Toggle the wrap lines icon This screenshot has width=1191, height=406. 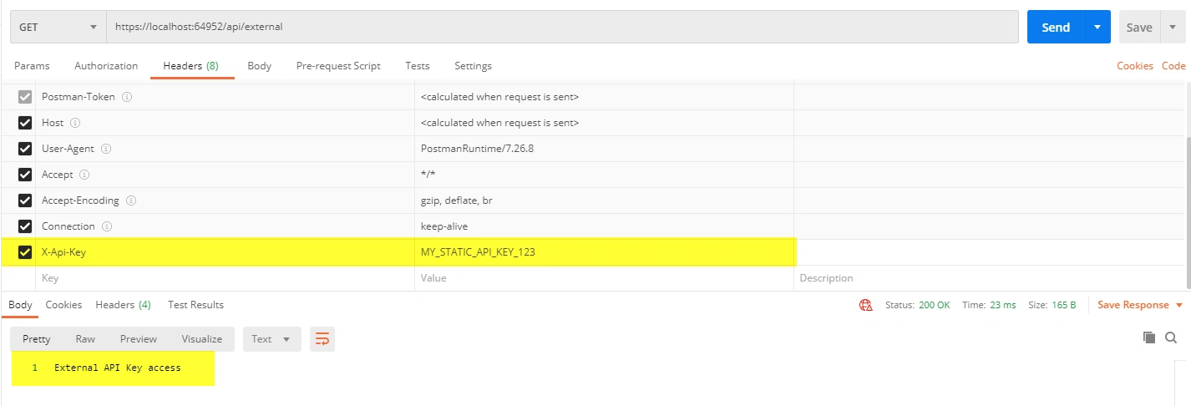pos(322,338)
